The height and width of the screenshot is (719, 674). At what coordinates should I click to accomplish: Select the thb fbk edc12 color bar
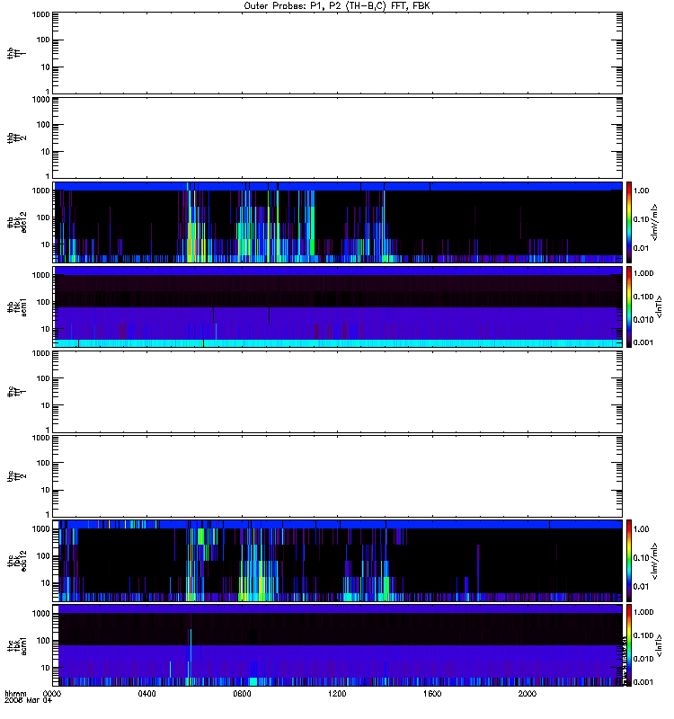coord(629,222)
